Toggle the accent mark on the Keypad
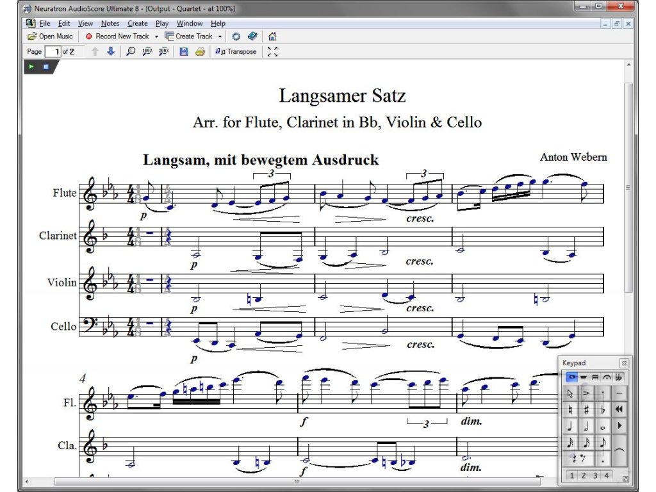 click(x=586, y=393)
